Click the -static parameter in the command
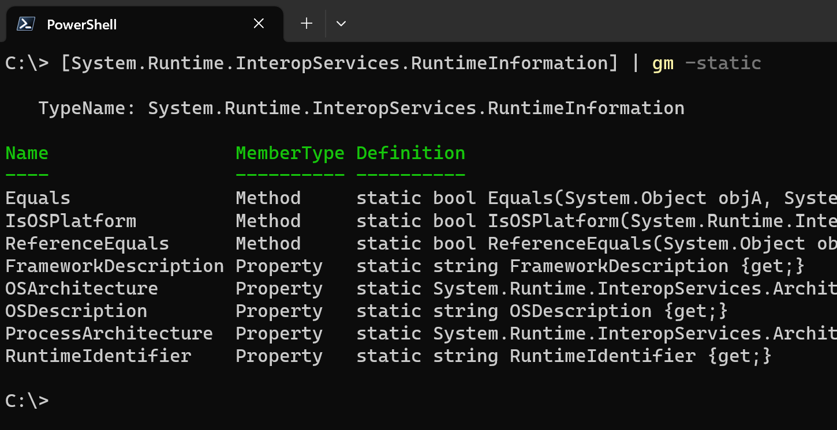The image size is (837, 430). [x=723, y=62]
